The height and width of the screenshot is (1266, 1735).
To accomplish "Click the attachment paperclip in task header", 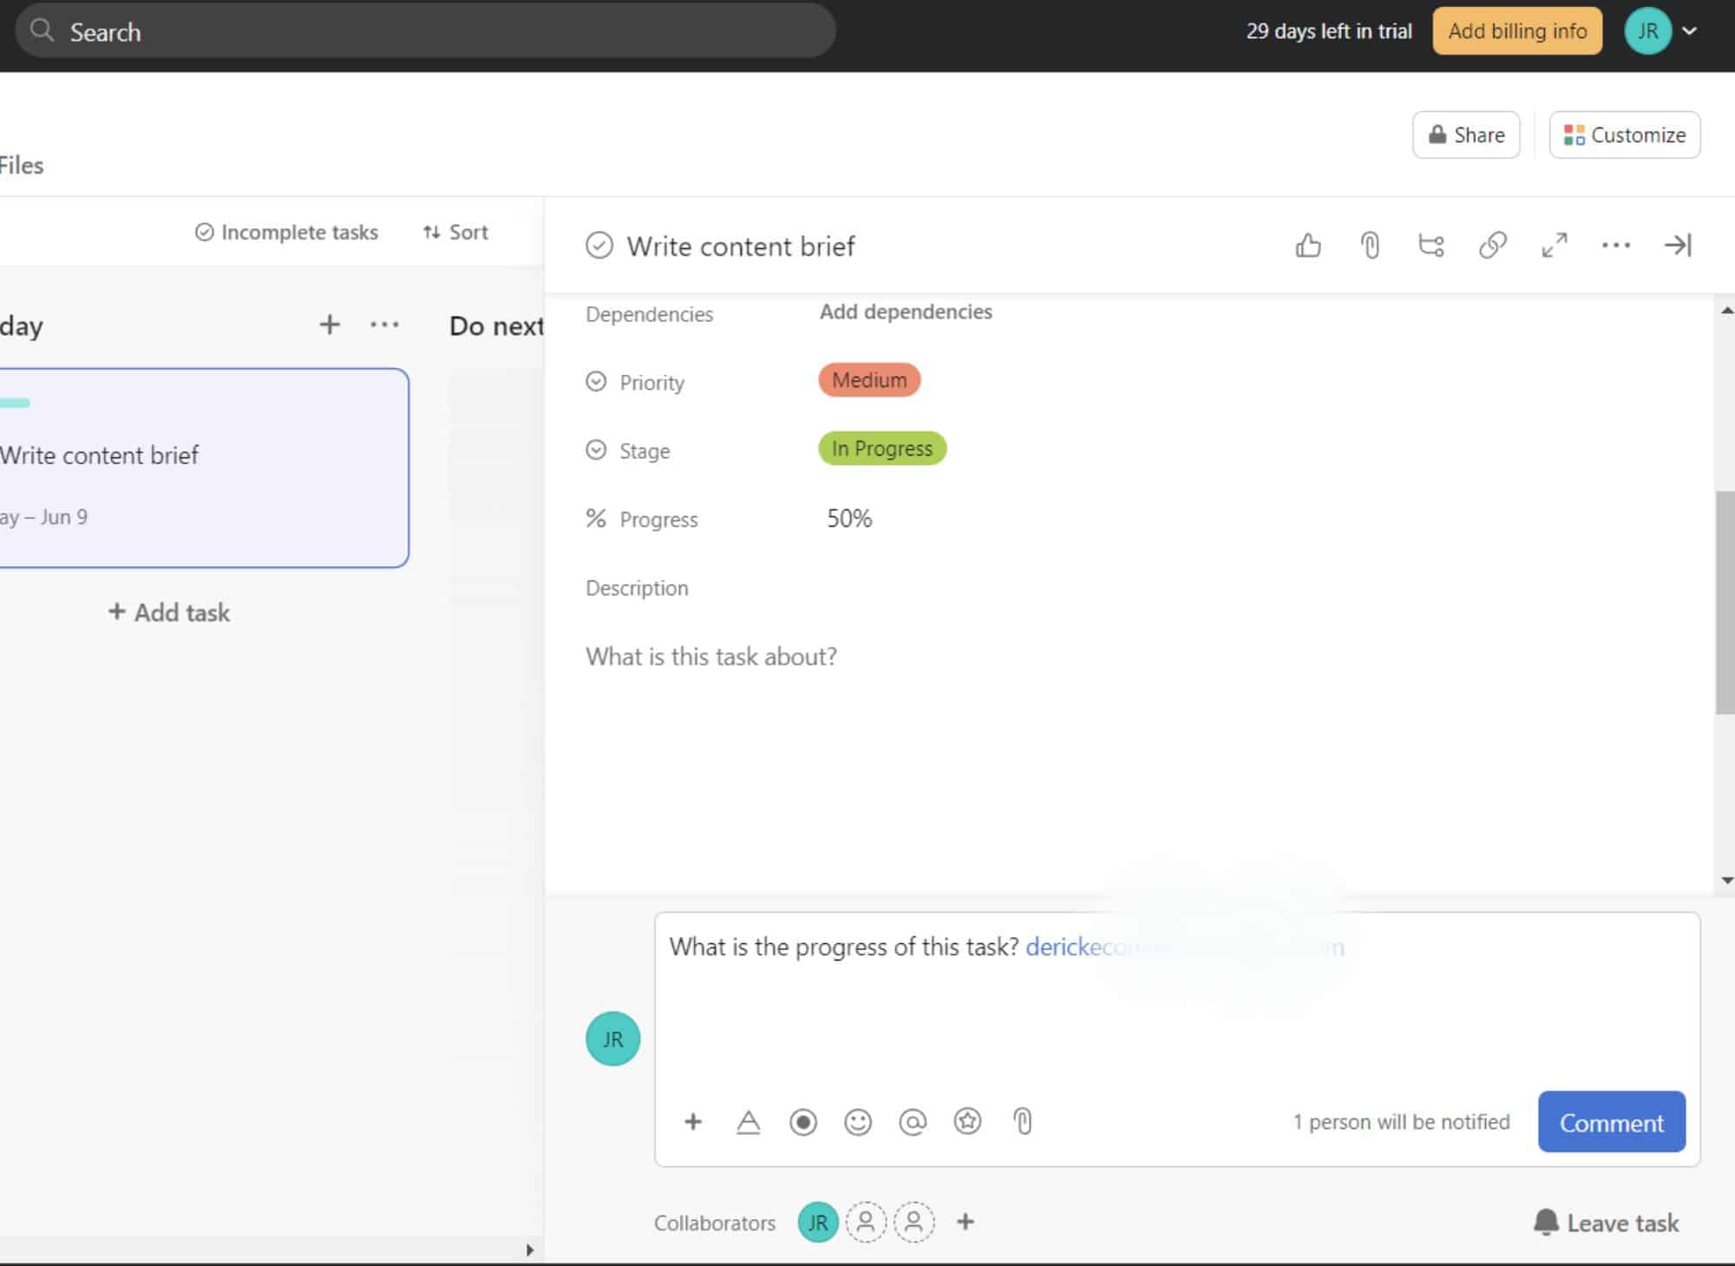I will [x=1370, y=246].
